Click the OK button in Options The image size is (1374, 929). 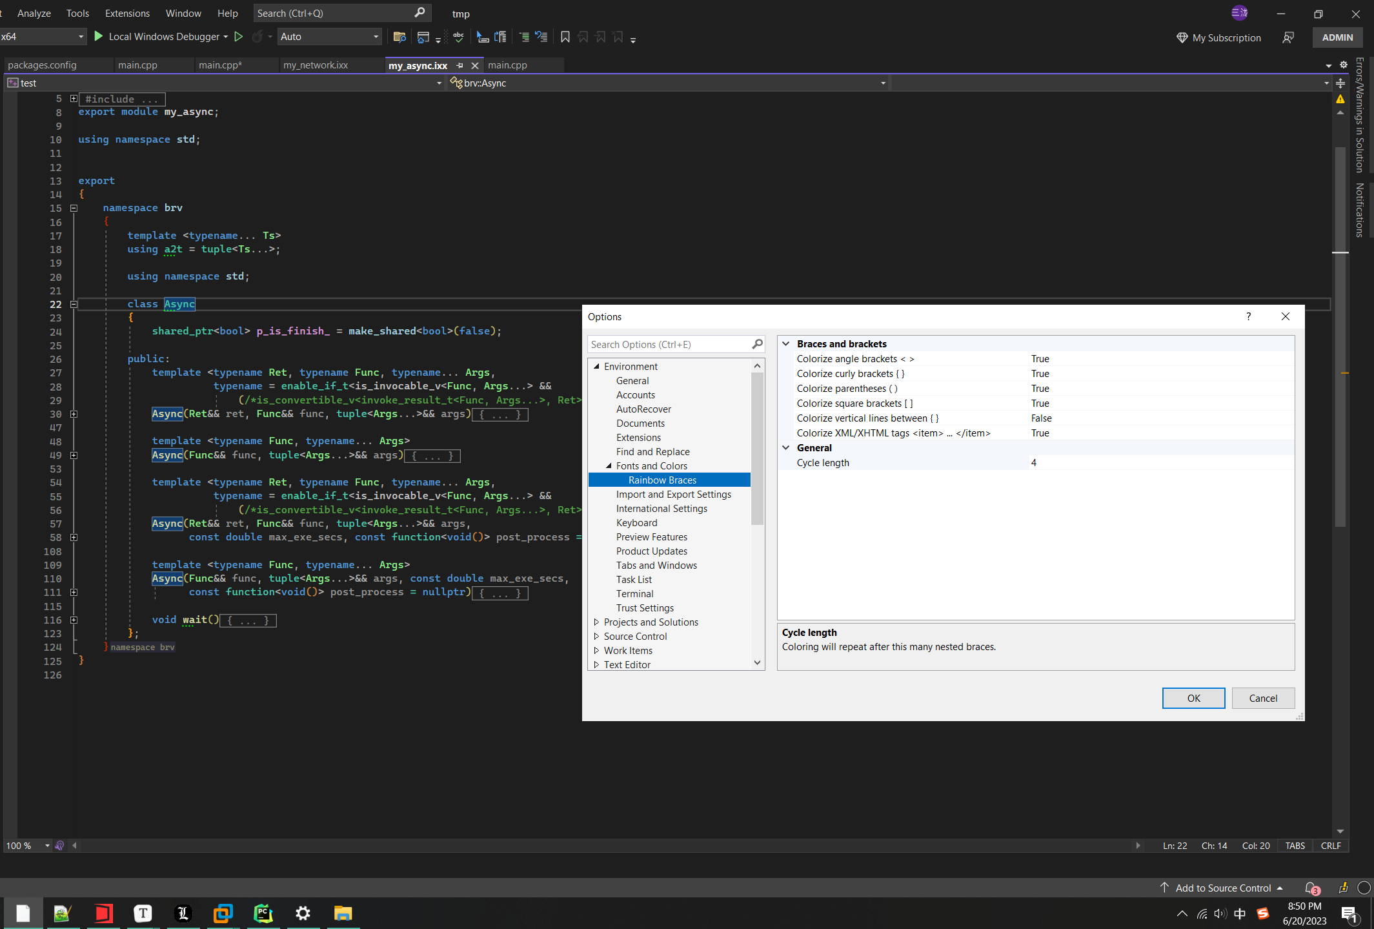pyautogui.click(x=1193, y=698)
